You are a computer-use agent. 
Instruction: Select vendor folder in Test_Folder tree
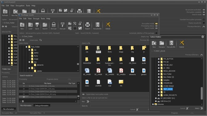pyautogui.click(x=39, y=71)
